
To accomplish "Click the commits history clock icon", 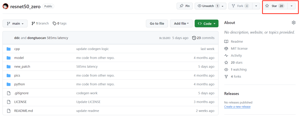I will (x=194, y=38).
